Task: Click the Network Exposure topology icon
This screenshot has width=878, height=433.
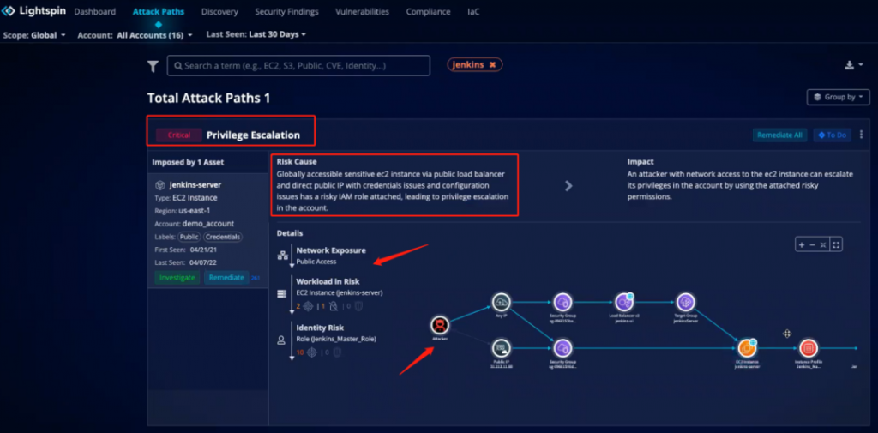Action: [283, 256]
